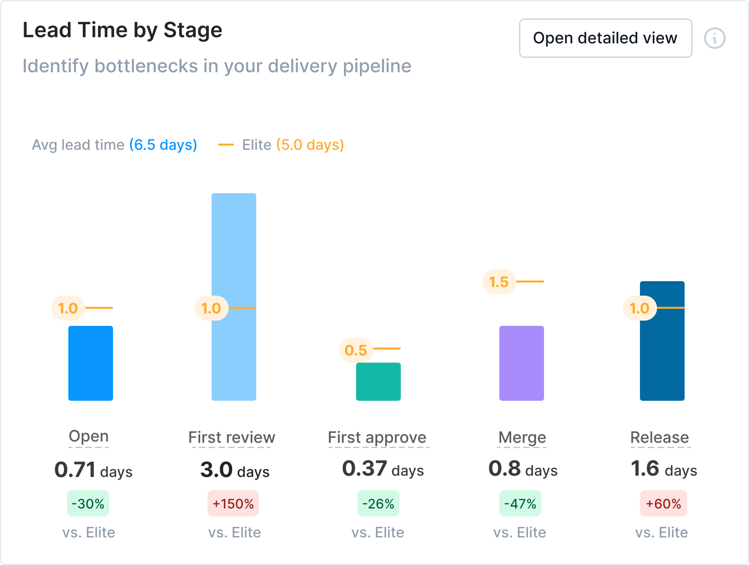
Task: Click the info icon next to detailed view
Action: (x=714, y=39)
